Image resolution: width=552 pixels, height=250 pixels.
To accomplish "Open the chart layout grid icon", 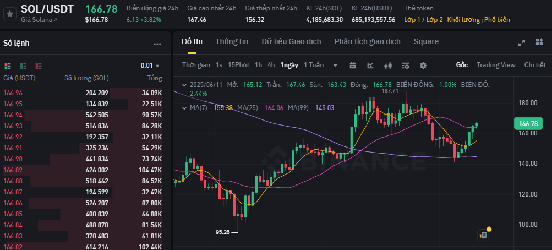I will pyautogui.click(x=539, y=42).
